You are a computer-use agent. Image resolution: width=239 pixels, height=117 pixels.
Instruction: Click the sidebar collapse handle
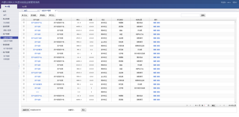19,66
